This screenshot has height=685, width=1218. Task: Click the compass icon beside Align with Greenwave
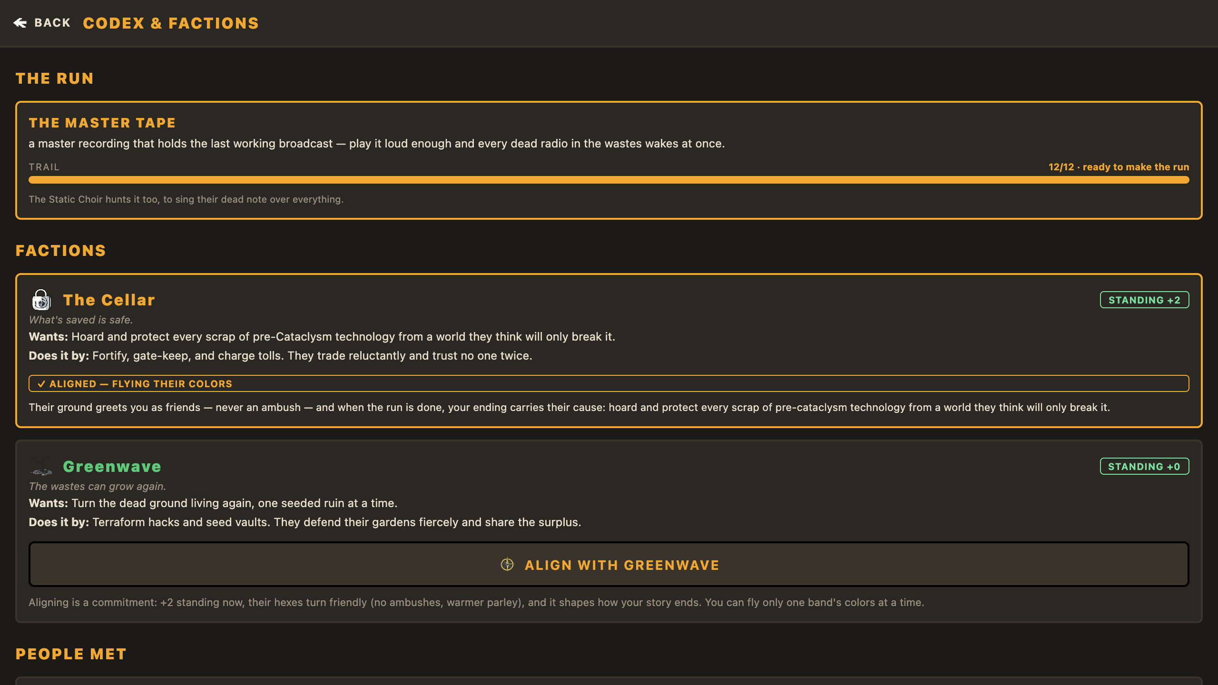[507, 565]
